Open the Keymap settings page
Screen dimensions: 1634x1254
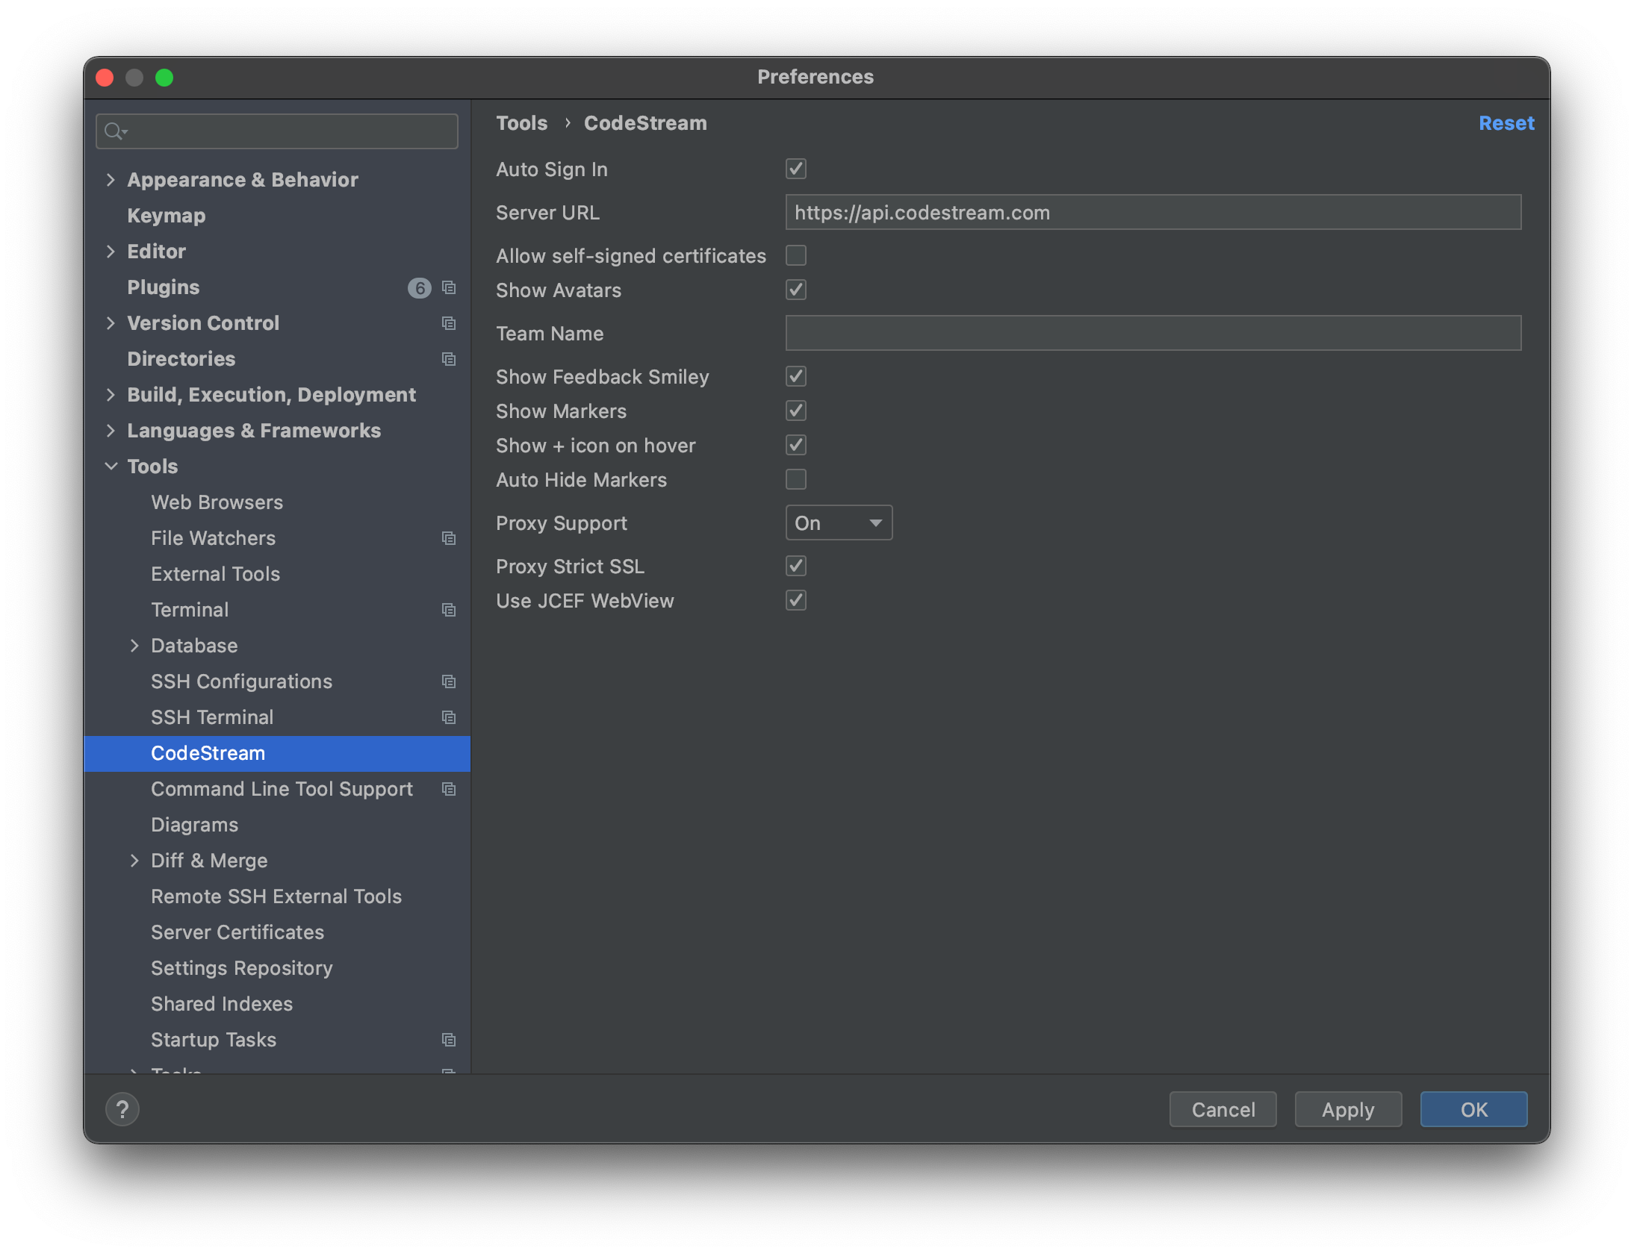(166, 216)
